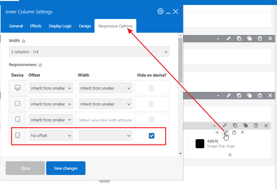Uncheck Hide on device for mobile row

[152, 135]
